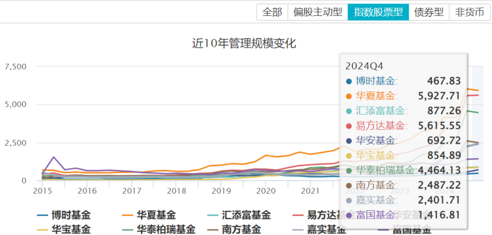Click the 富国基金 value 1,416.81 in tooltip
Viewport: 492px width, 235px height.
coord(439,215)
